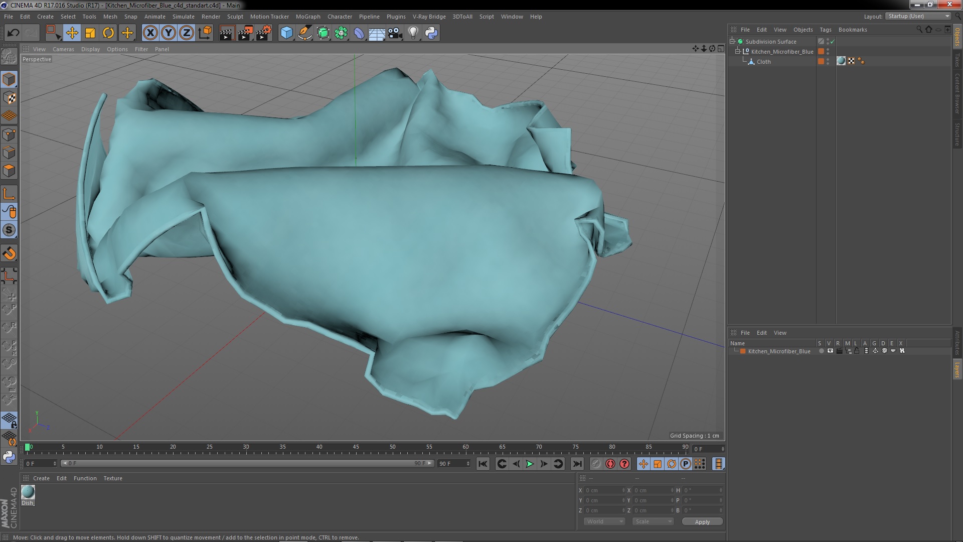Click the Record active objects button

[x=596, y=464]
